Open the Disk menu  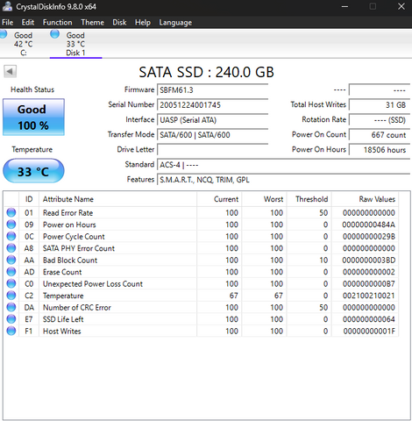(x=119, y=22)
